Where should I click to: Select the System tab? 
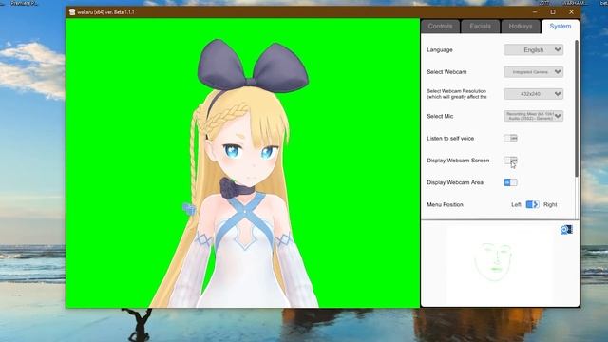560,27
